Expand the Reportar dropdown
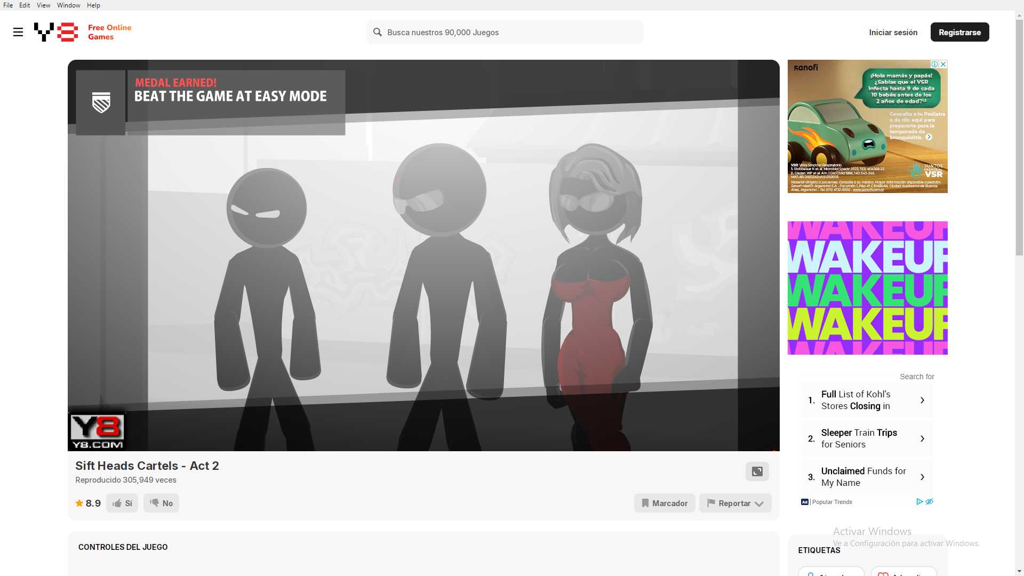1024x576 pixels. pyautogui.click(x=735, y=503)
